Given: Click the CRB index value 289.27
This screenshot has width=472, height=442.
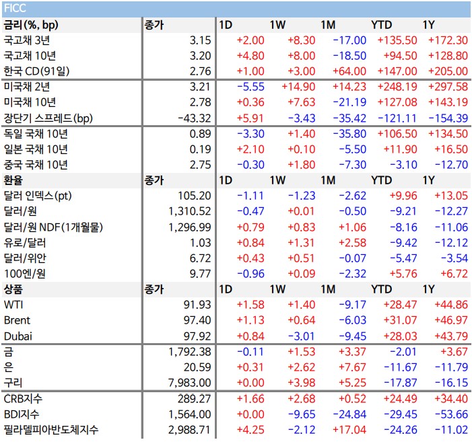Looking at the screenshot, I should (x=195, y=399).
